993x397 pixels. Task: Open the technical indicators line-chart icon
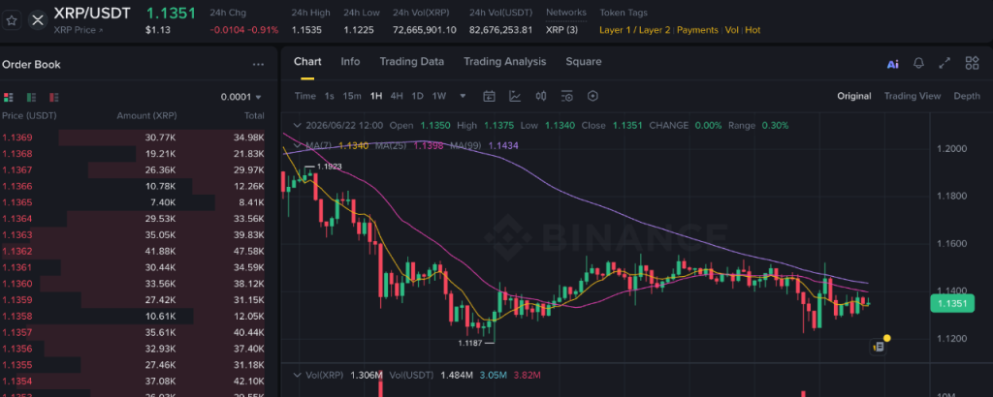coord(515,96)
